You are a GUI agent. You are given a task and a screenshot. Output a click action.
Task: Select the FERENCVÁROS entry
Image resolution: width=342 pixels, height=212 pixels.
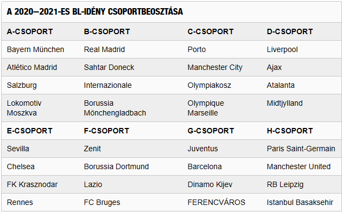click(217, 202)
